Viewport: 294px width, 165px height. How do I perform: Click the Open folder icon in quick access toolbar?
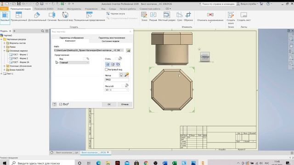tap(14, 4)
